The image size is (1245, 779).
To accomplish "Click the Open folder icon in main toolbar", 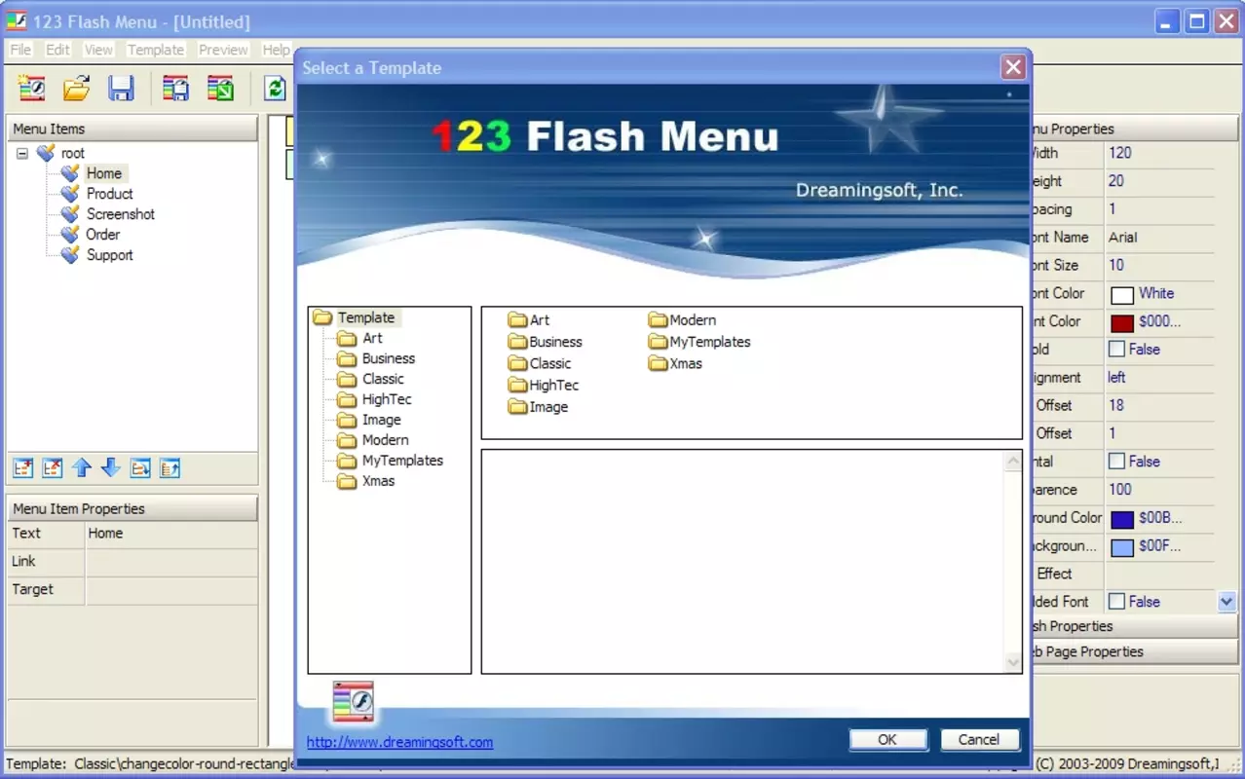I will 76,89.
